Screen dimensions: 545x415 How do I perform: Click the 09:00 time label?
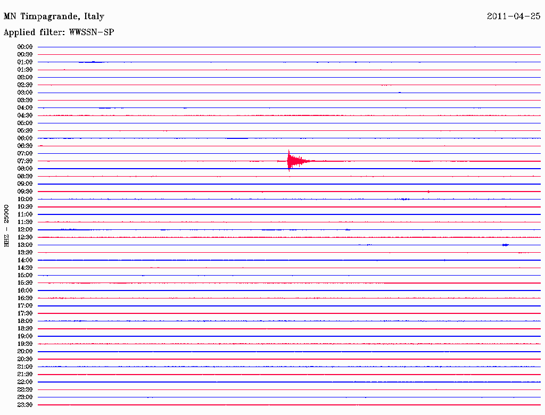pos(25,184)
